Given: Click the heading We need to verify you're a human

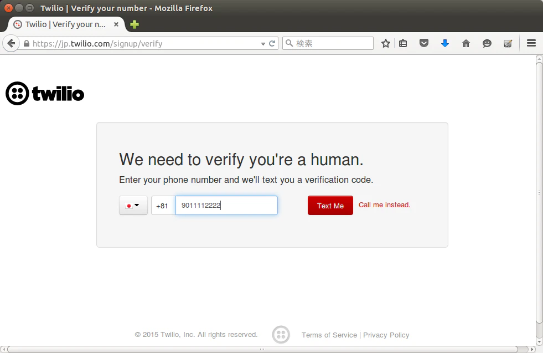Looking at the screenshot, I should pyautogui.click(x=241, y=160).
